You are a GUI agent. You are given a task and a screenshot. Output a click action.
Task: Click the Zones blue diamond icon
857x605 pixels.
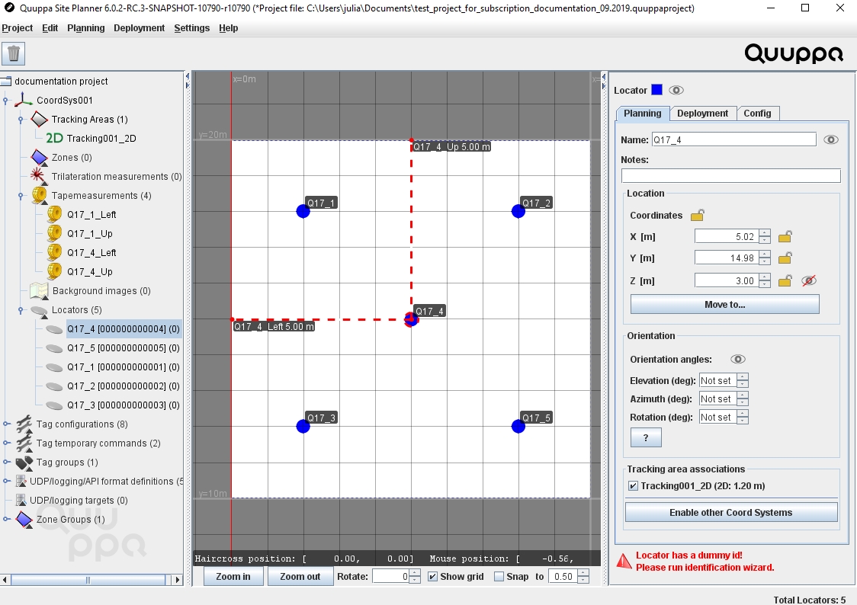tap(40, 157)
